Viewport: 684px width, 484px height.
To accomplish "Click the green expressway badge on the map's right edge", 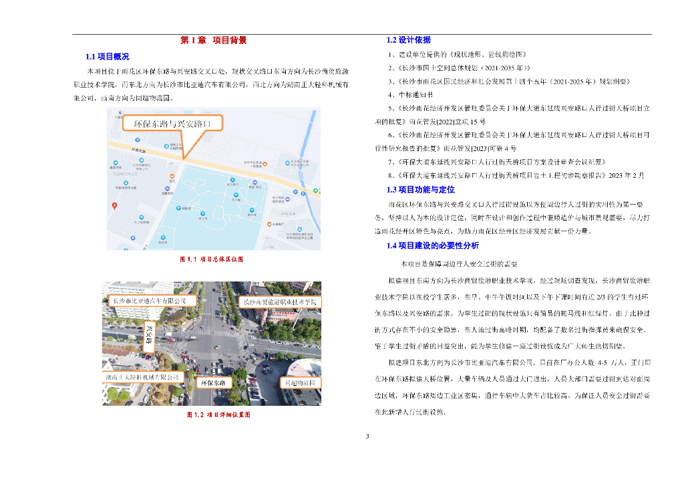I will (x=315, y=191).
